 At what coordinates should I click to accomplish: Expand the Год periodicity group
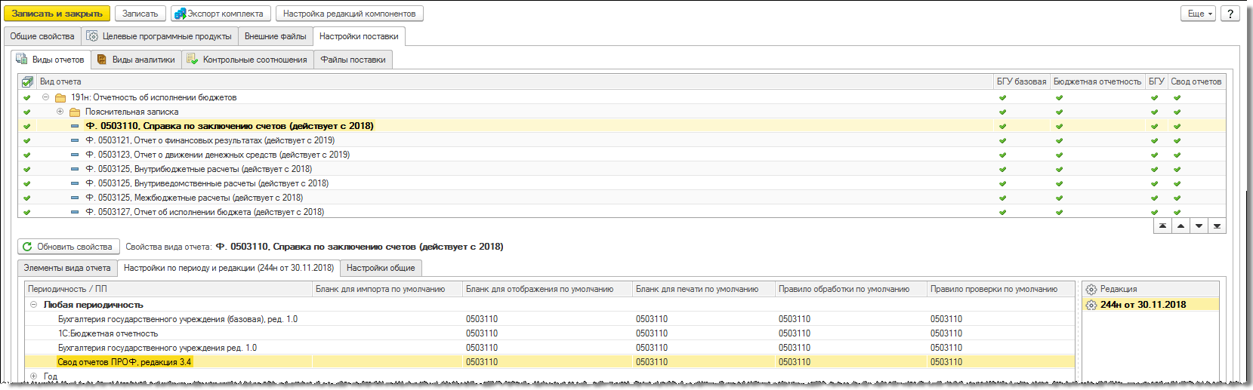point(33,376)
